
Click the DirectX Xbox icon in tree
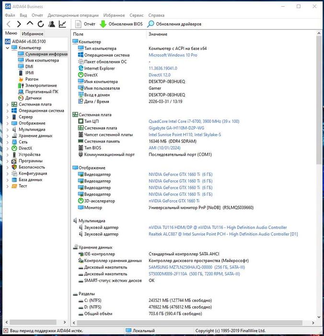14,148
